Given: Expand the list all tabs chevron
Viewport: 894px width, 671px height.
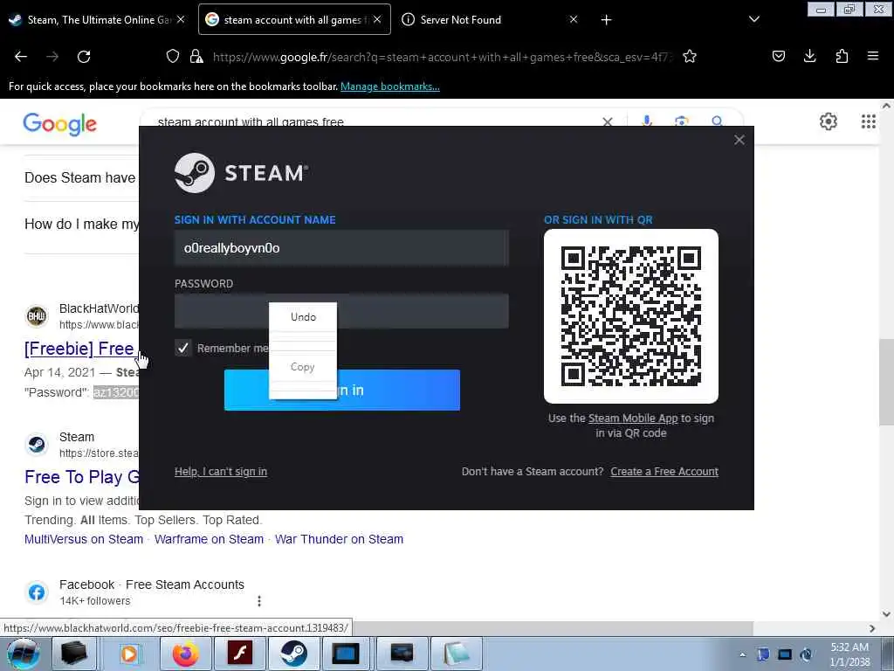Looking at the screenshot, I should click(753, 19).
